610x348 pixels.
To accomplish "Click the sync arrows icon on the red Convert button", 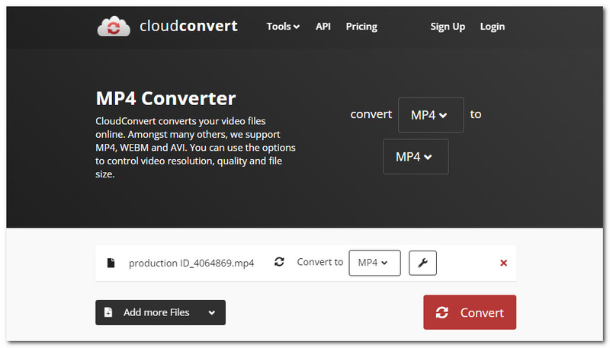I will pyautogui.click(x=441, y=313).
